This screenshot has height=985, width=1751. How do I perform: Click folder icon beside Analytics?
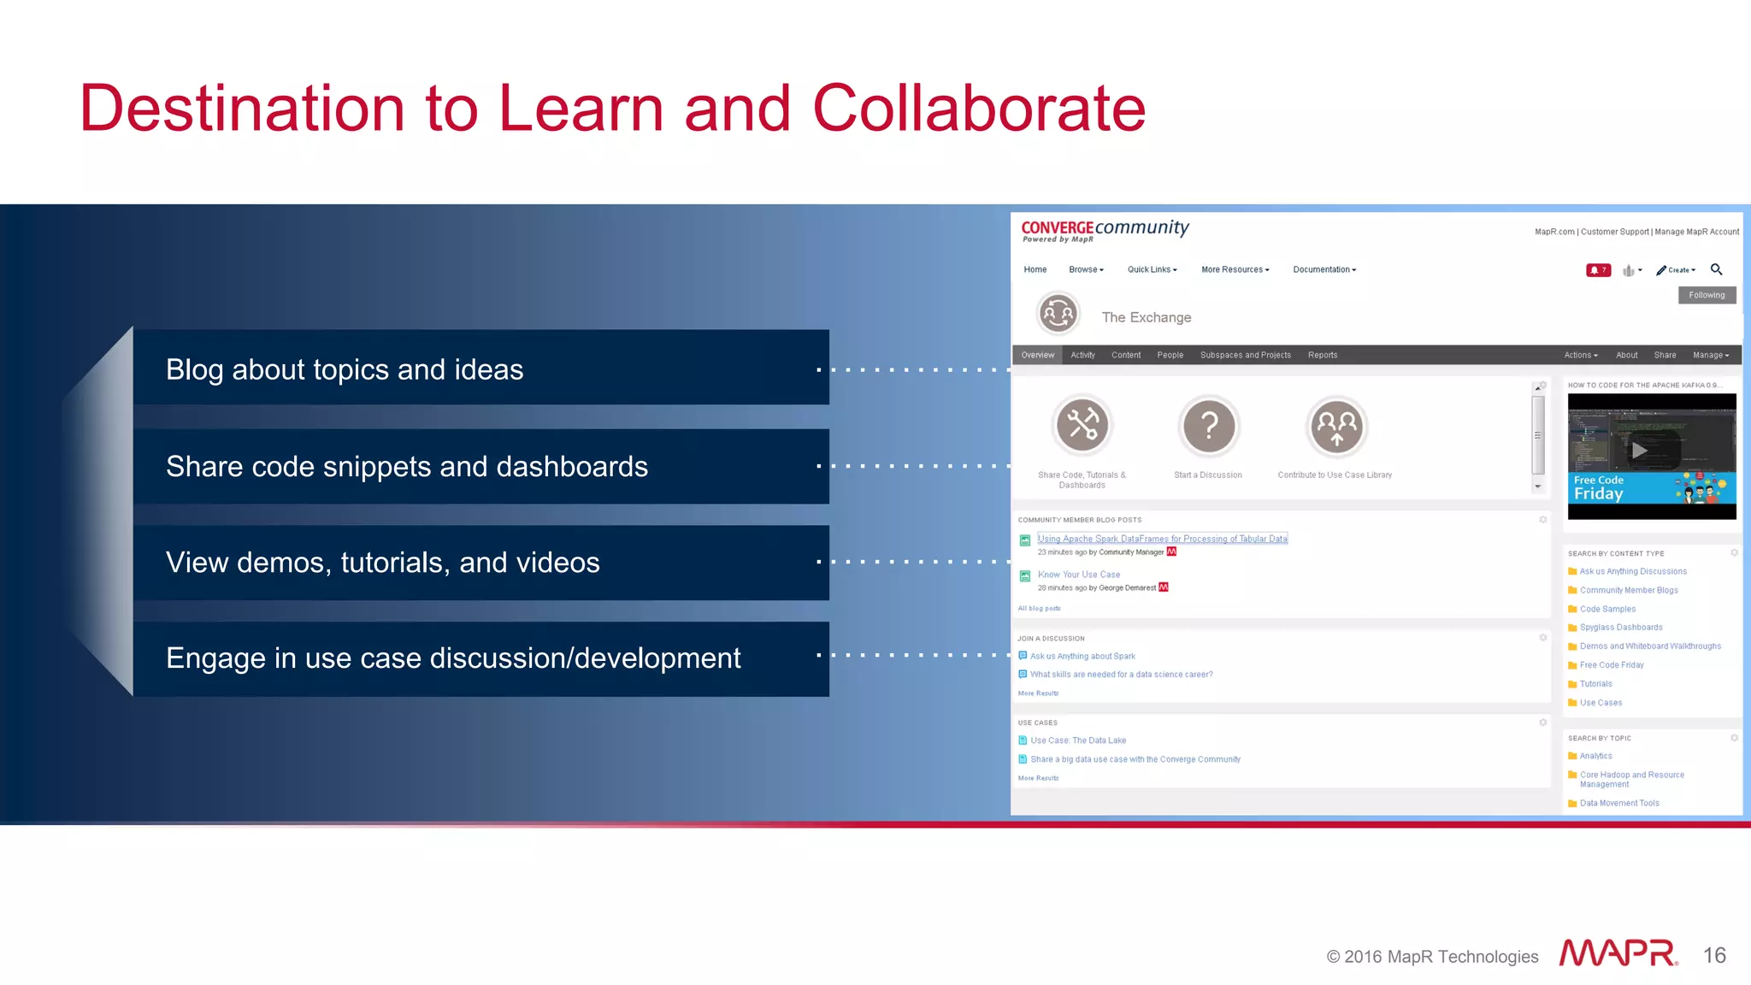coord(1572,756)
